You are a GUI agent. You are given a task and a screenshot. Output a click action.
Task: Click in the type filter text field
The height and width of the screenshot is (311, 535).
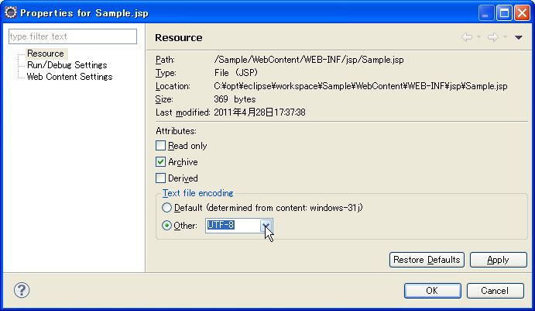(72, 36)
